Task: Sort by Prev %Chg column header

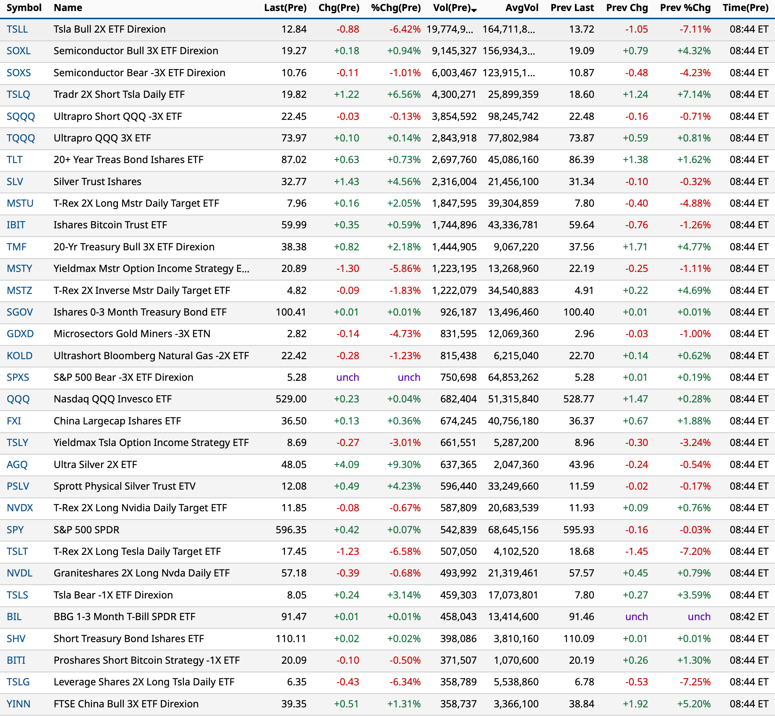Action: (685, 8)
